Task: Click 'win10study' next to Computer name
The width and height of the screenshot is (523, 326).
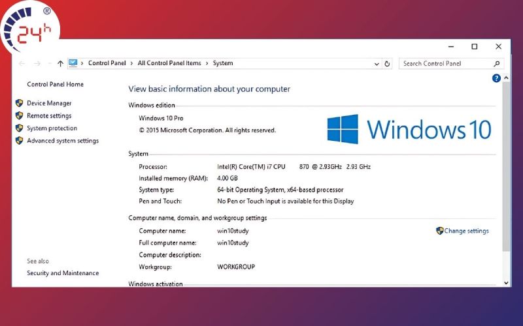Action: [x=233, y=231]
